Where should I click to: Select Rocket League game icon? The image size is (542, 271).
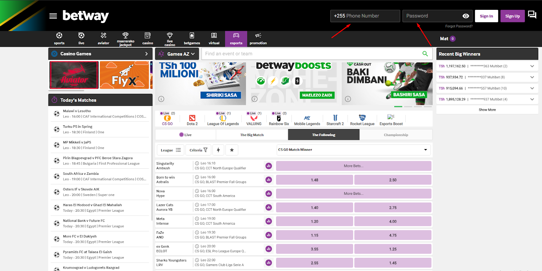click(x=362, y=118)
